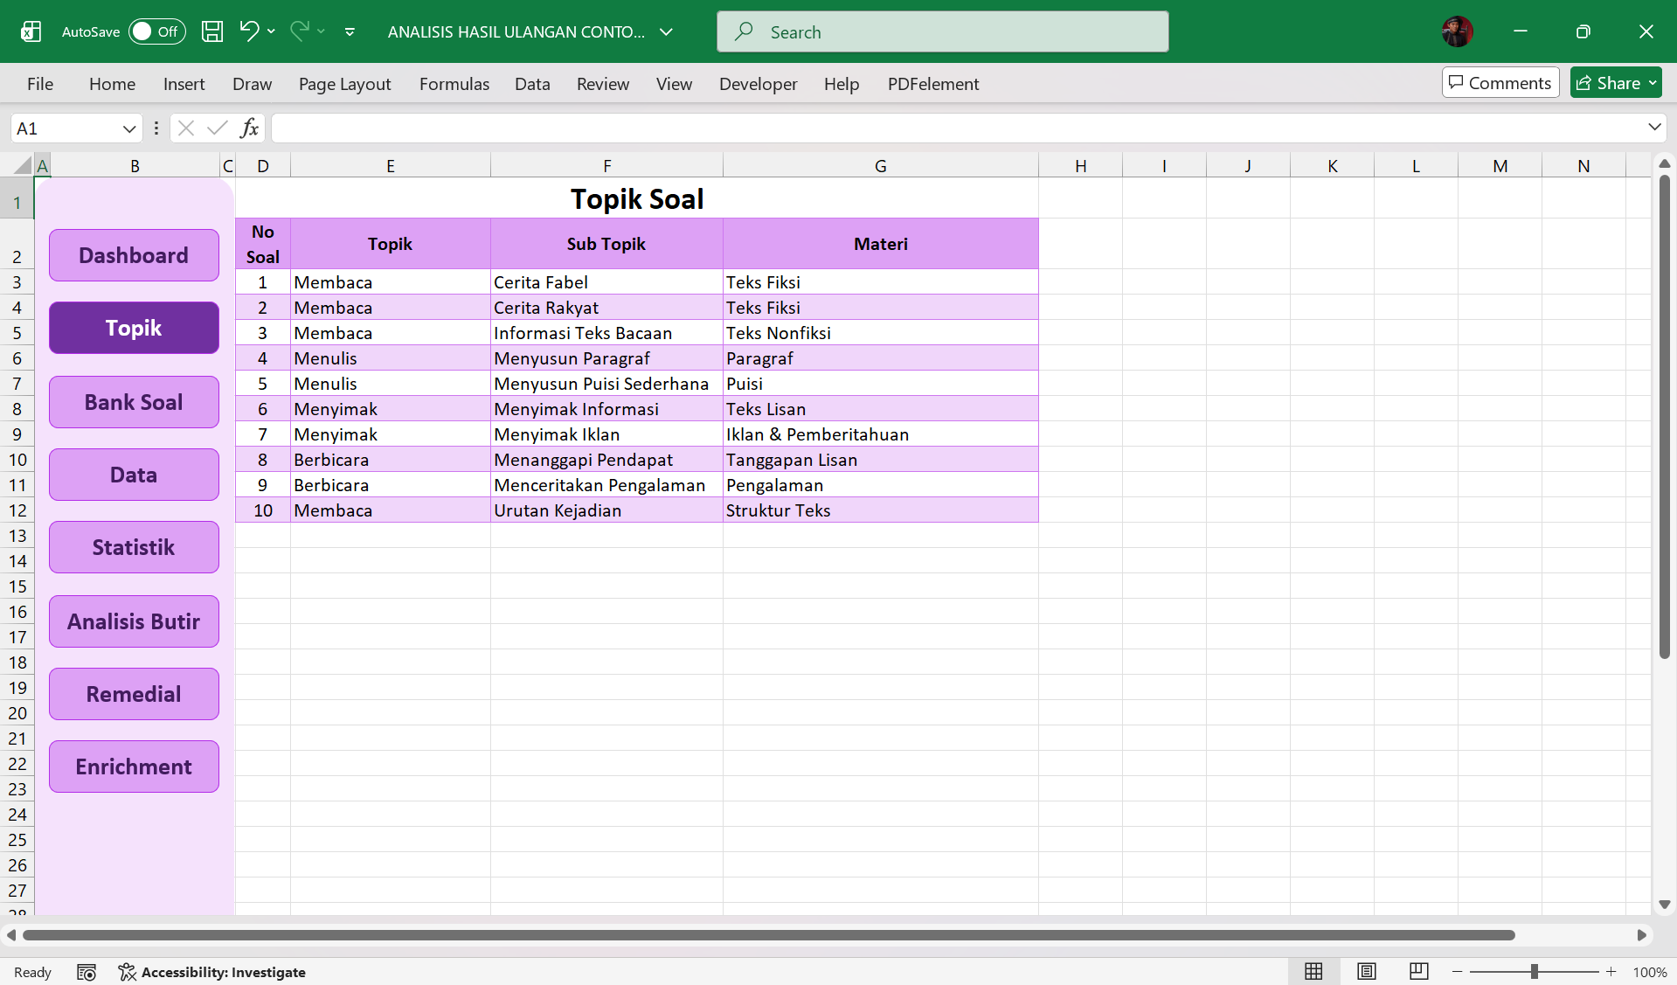The height and width of the screenshot is (985, 1677).
Task: Open the Developer tab
Action: (758, 84)
